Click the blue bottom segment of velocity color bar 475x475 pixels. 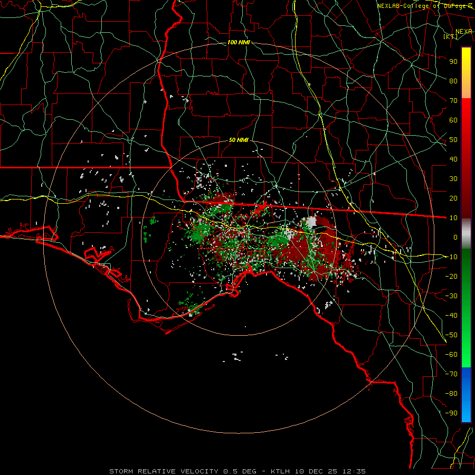[466, 395]
